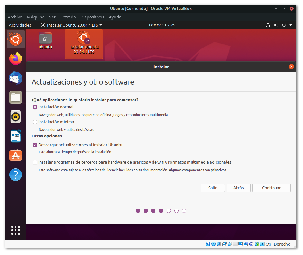Open the Actividades overview
The image size is (303, 255).
pos(20,25)
